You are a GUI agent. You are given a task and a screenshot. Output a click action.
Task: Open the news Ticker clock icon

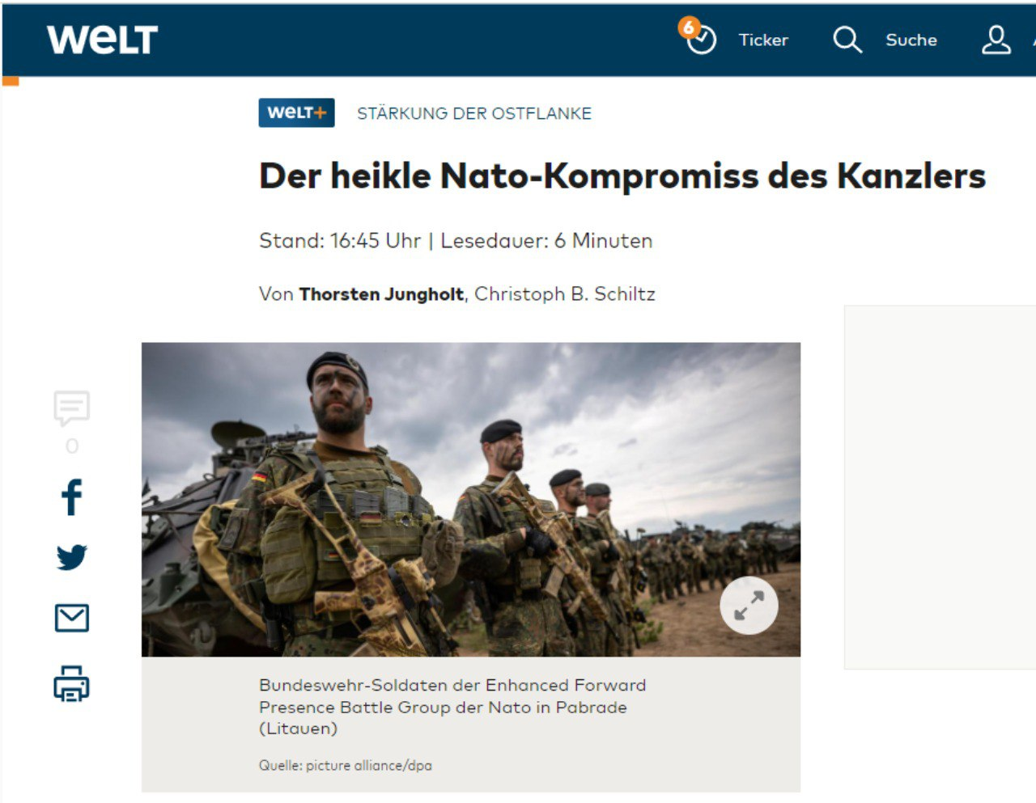pos(701,40)
